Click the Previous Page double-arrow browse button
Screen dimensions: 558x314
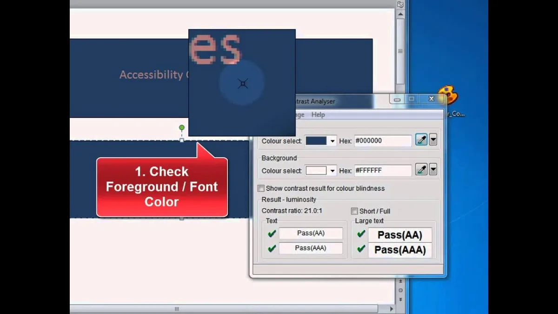[x=400, y=281]
